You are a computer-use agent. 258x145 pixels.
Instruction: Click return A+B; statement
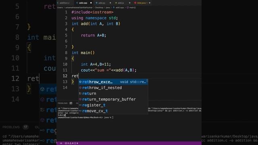pos(94,35)
